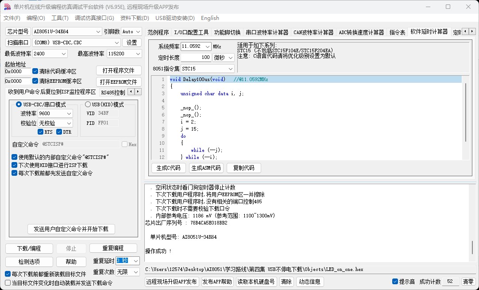
Task: Click 复制代码 button
Action: (243, 168)
